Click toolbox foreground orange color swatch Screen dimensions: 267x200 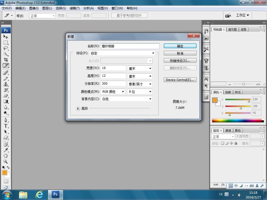pos(5,173)
